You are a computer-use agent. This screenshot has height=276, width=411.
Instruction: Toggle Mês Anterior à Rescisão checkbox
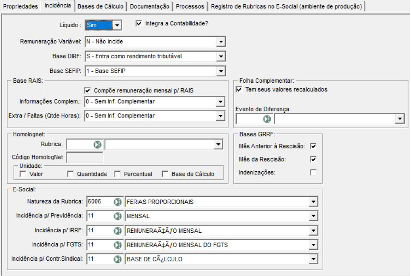coord(313,146)
